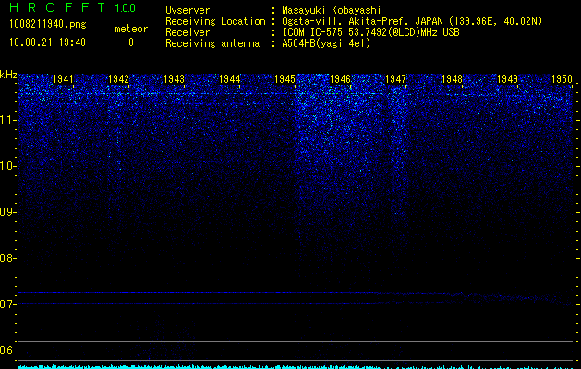Click the 1.0 kHz axis label

[7, 166]
